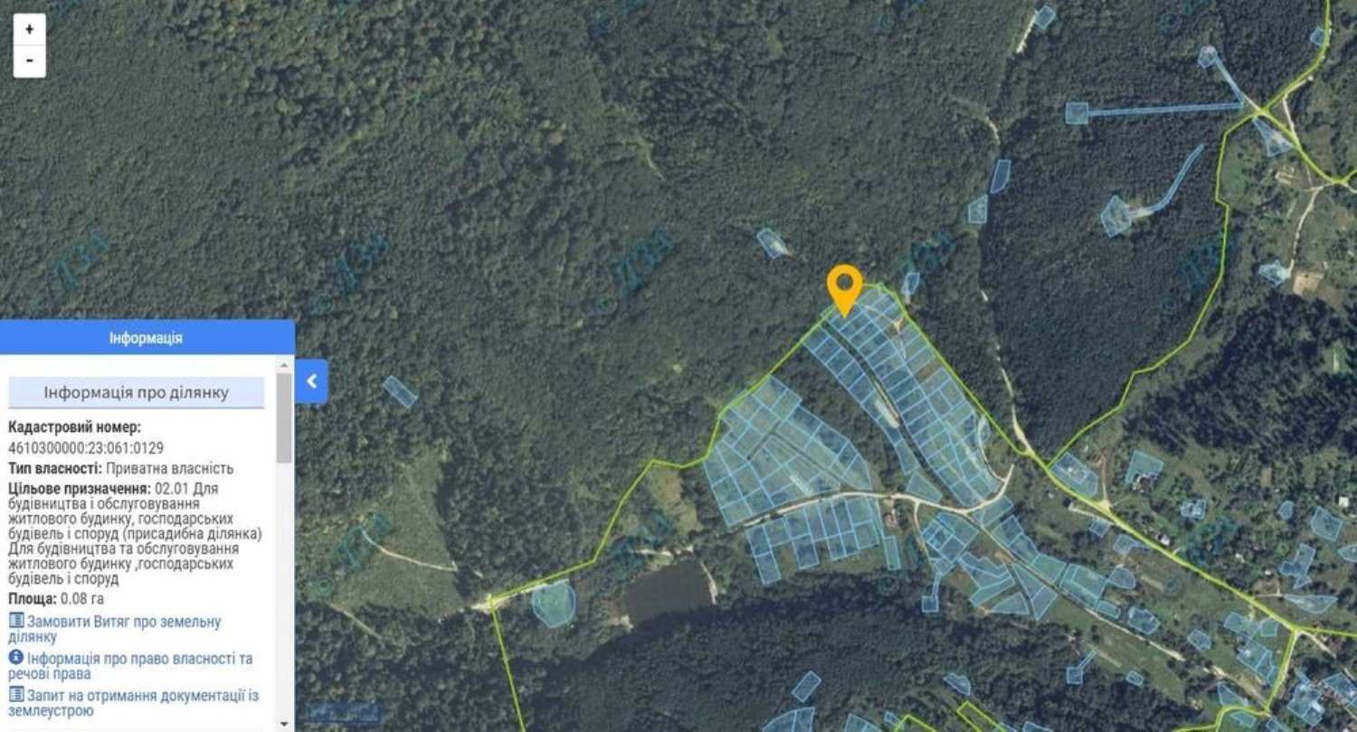Viewport: 1357px width, 732px height.
Task: Collapse the info panel with the chevron
Action: 311,381
